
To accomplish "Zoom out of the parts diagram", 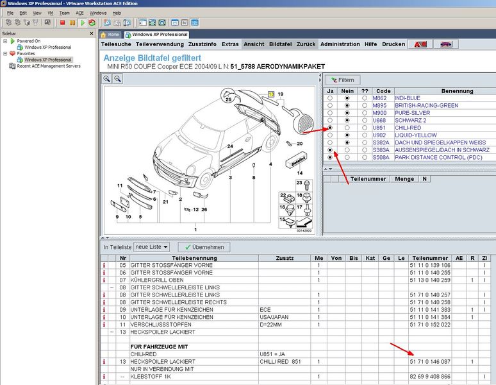I will [x=118, y=79].
